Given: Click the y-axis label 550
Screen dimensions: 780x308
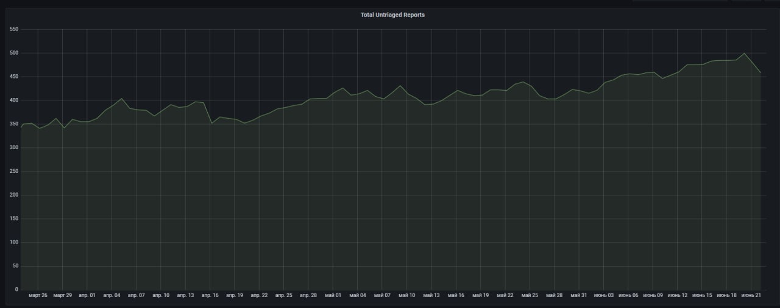Looking at the screenshot, I should (15, 29).
